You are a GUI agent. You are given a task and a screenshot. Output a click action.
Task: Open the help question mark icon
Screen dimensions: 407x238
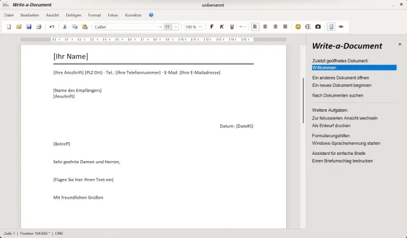coord(151,15)
